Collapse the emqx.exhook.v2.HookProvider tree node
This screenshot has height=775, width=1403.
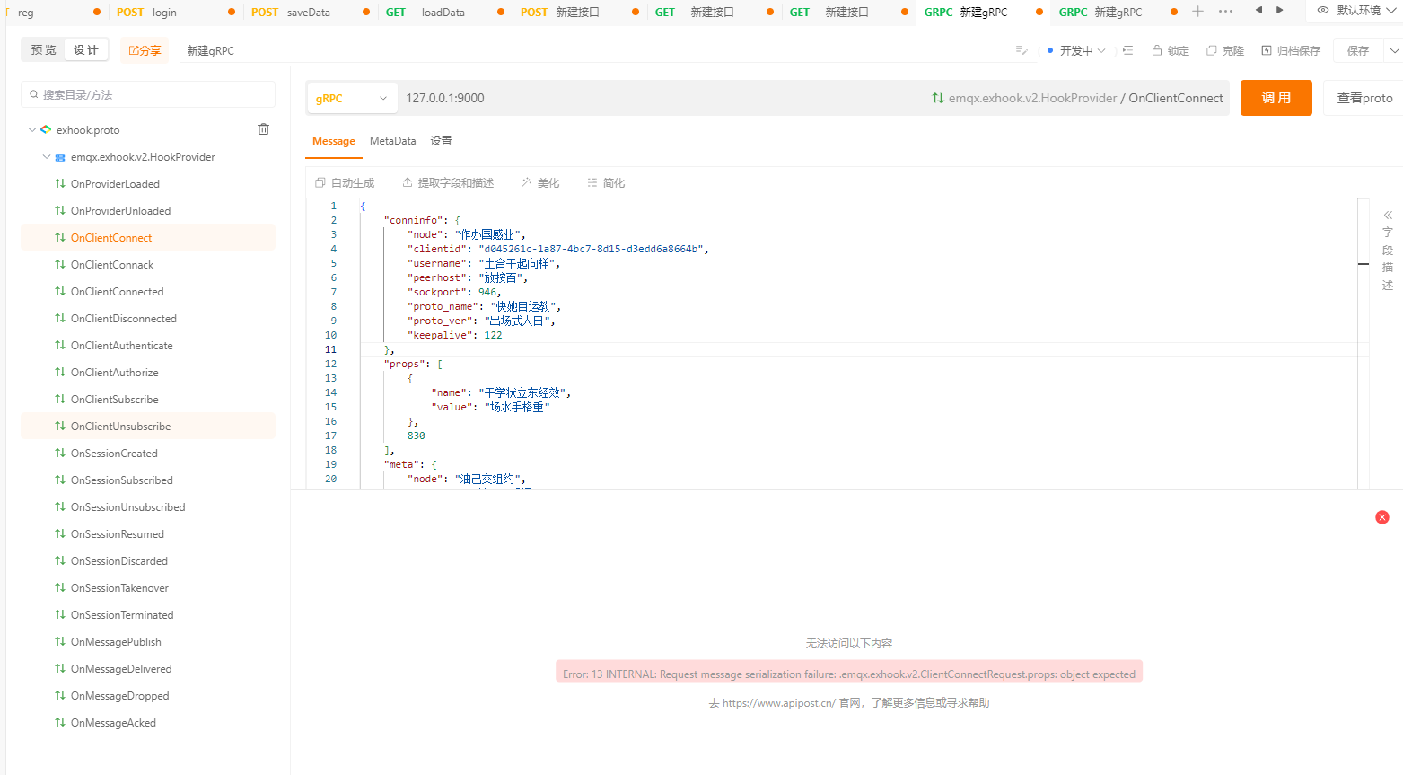46,156
